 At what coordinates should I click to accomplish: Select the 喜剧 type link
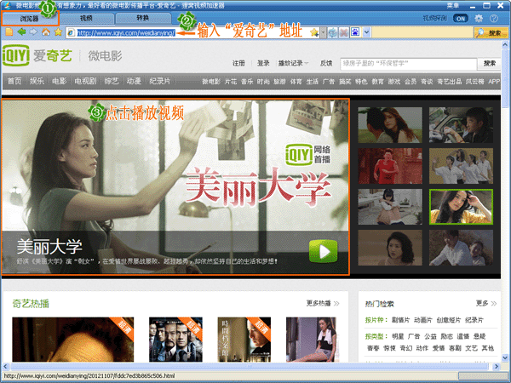pos(455,348)
